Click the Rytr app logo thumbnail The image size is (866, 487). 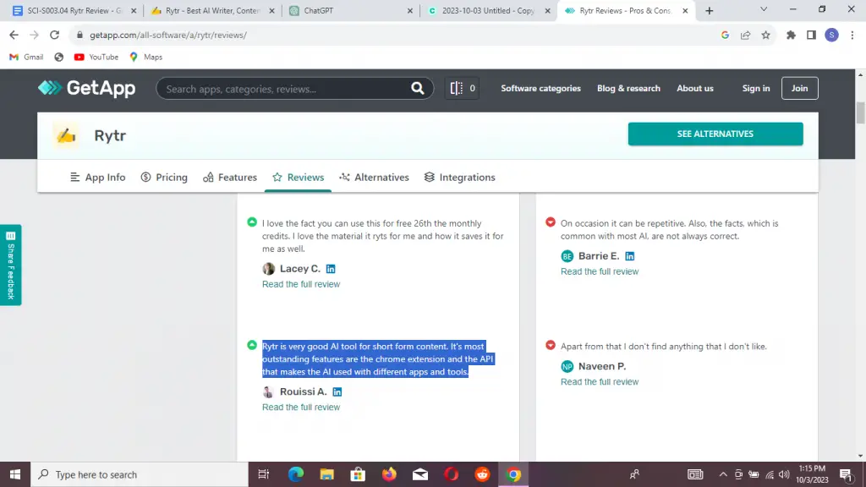tap(66, 135)
